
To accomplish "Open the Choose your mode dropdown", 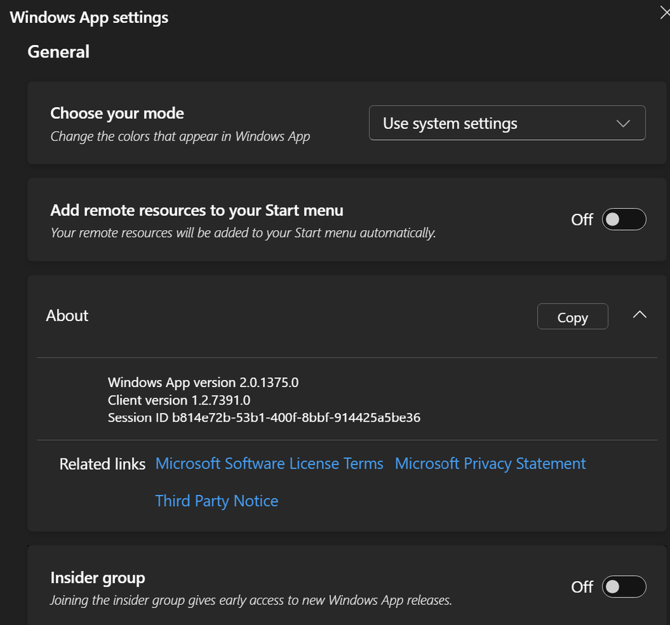I will (x=507, y=123).
